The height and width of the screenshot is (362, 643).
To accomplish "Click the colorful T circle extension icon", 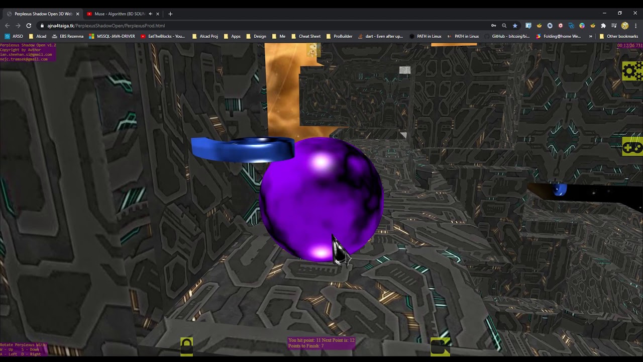I will tap(582, 26).
